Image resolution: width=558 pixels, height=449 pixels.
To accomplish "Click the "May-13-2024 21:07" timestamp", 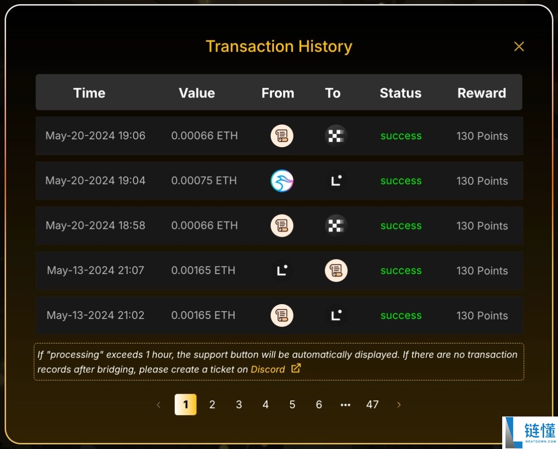I will (95, 270).
